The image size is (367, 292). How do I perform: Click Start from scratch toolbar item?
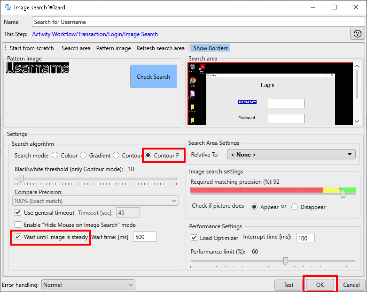click(x=31, y=48)
